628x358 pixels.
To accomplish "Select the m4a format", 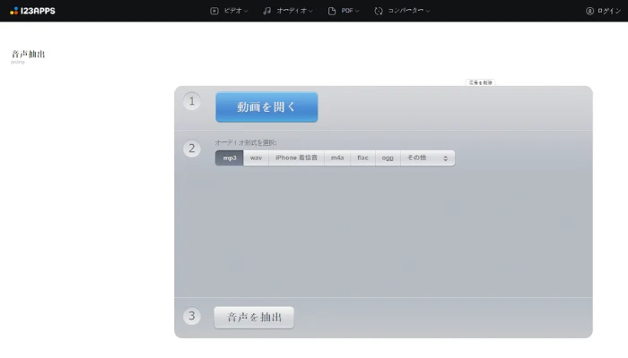I will [x=337, y=158].
